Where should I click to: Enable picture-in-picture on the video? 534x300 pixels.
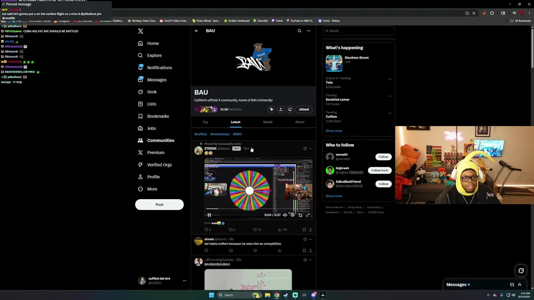click(300, 215)
